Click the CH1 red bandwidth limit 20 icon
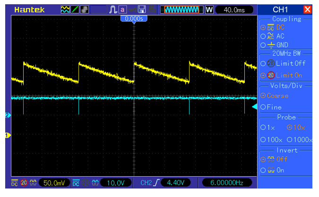The image size is (319, 197). coord(24,182)
